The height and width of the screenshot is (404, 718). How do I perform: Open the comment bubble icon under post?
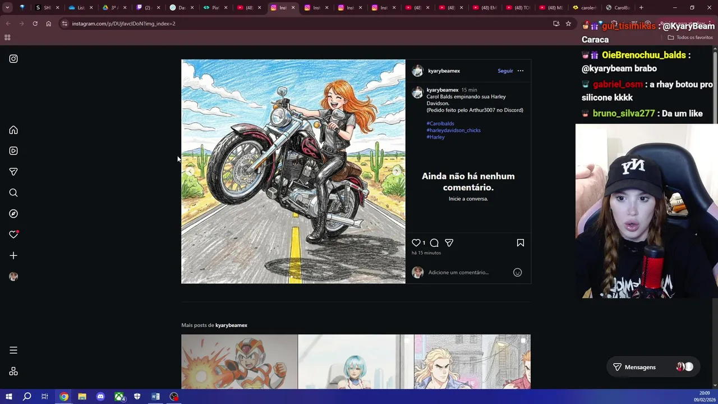(x=434, y=243)
